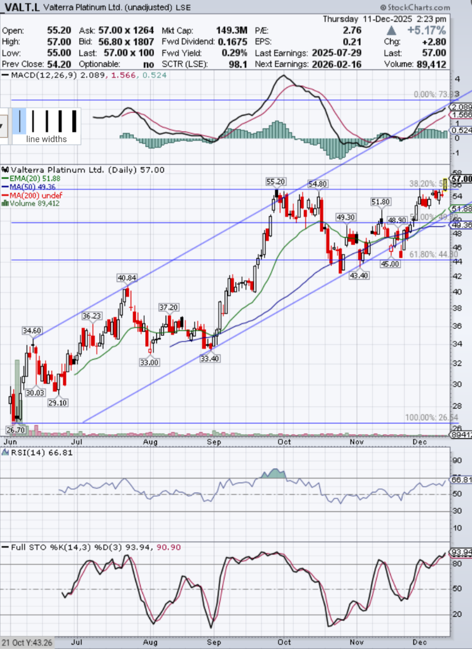Image resolution: width=472 pixels, height=649 pixels.
Task: Click the 55.20 peak annotation on chart
Action: point(276,181)
